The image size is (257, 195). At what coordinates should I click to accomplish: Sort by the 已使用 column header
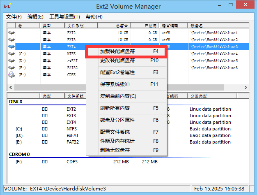tap(145, 26)
